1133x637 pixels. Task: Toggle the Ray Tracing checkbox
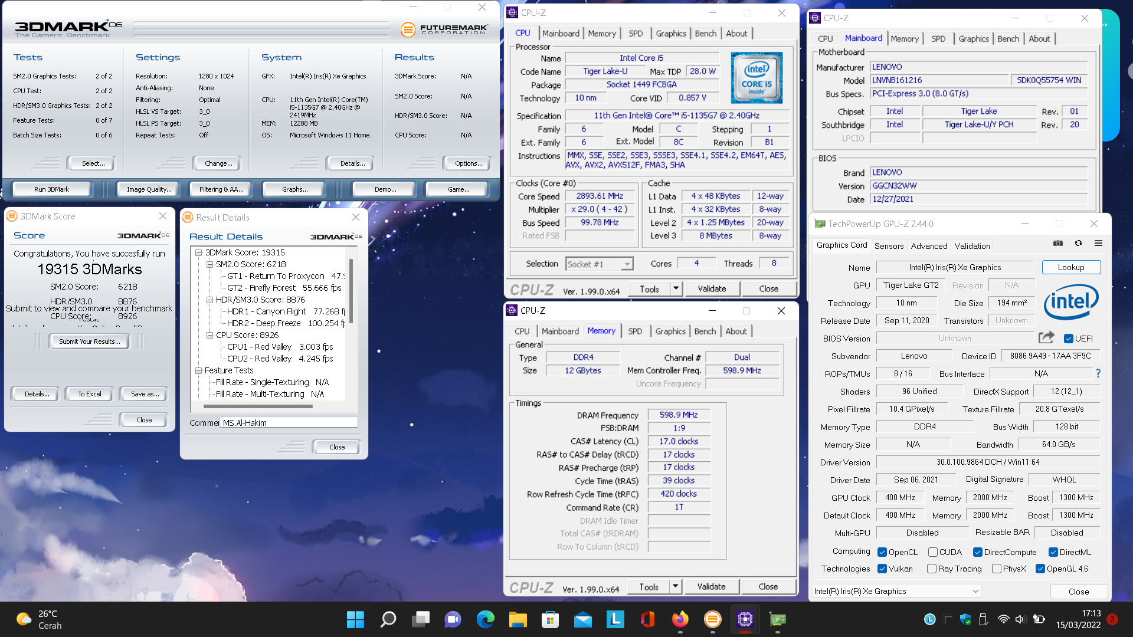(932, 569)
